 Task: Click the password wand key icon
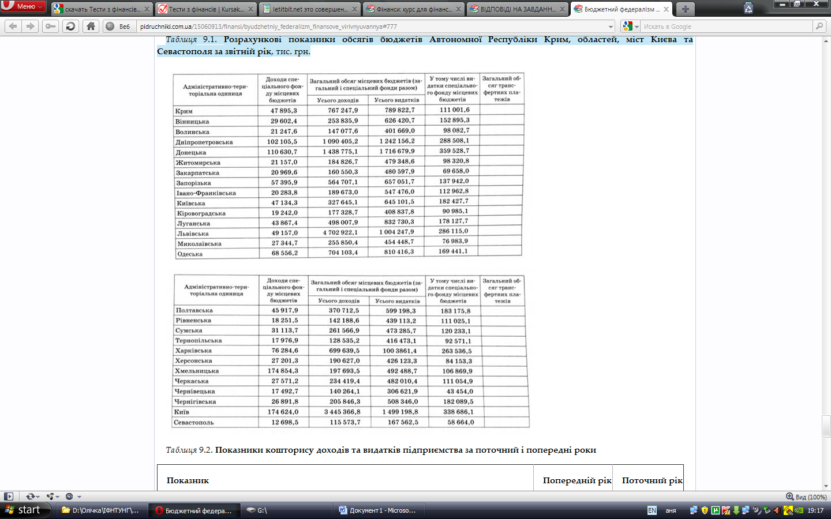click(50, 27)
